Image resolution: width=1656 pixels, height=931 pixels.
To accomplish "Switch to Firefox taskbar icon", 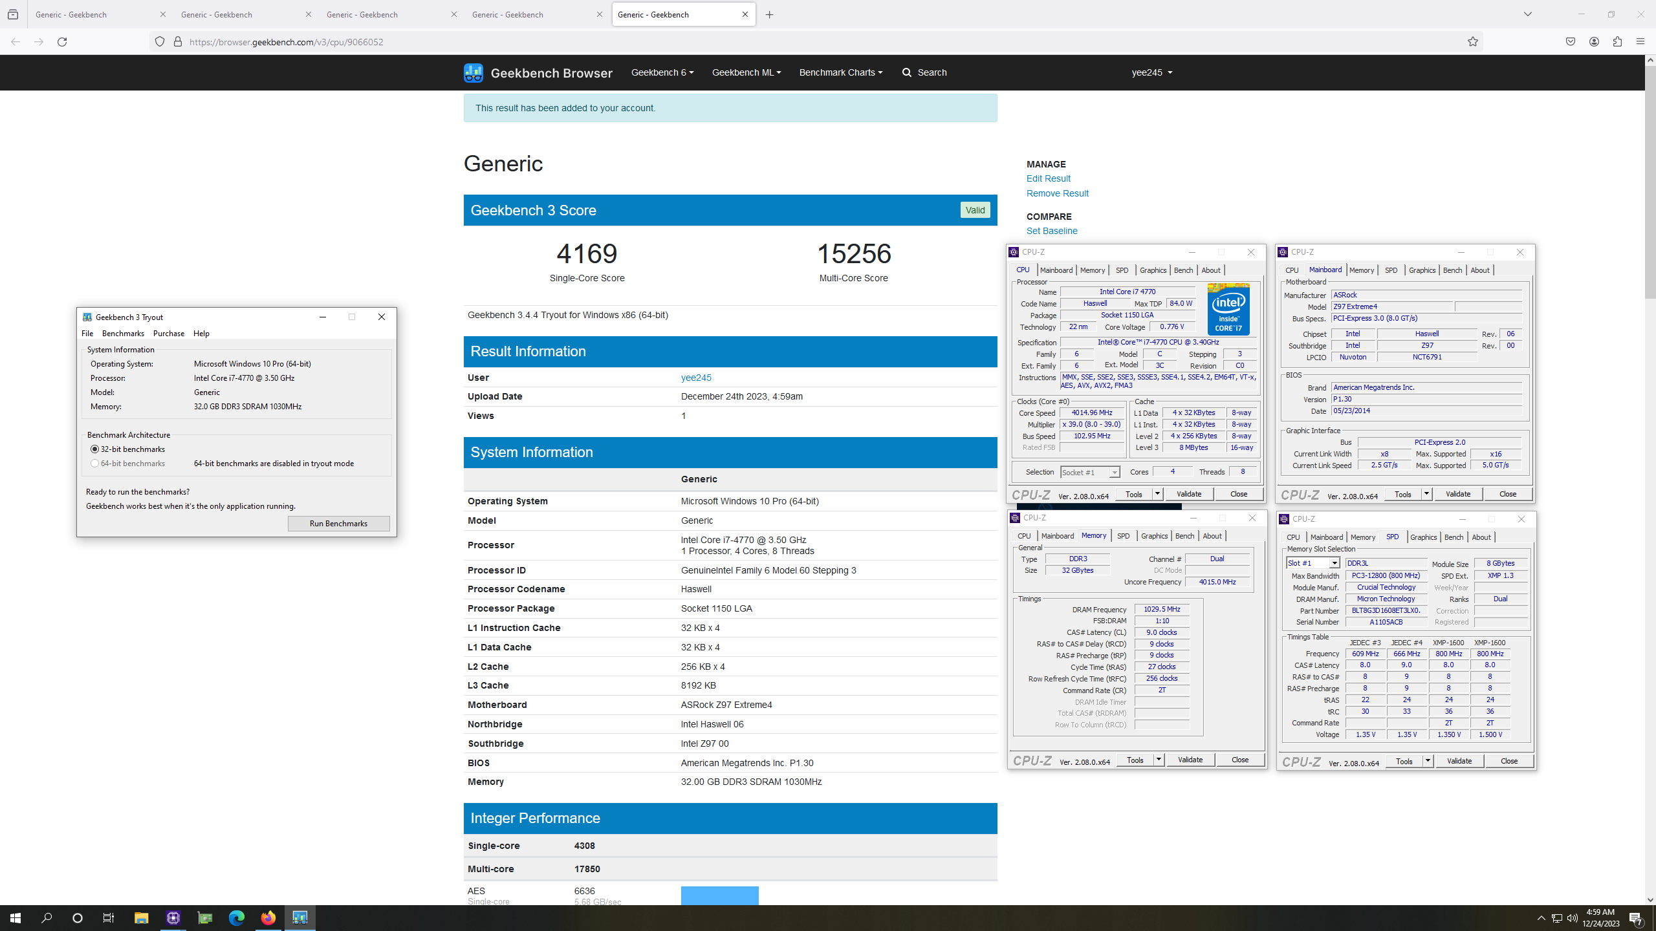I will pyautogui.click(x=268, y=917).
